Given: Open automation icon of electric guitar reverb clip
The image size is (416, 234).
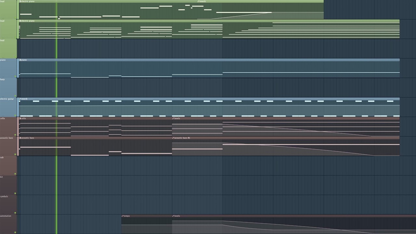Looking at the screenshot, I should (20, 99).
